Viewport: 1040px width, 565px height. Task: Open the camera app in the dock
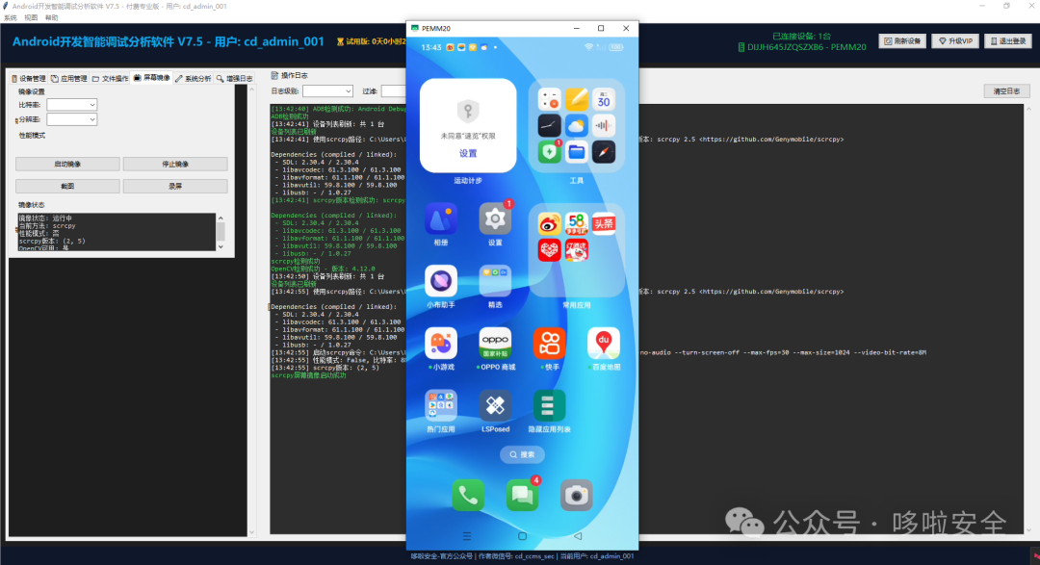point(577,496)
